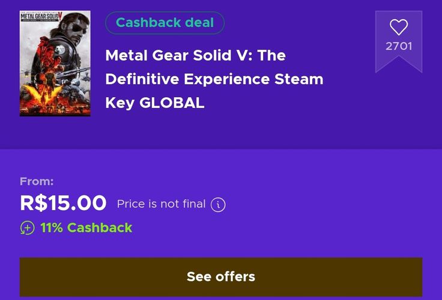Viewport: 442px width, 300px height.
Task: Tap the 'Price is not final' notice
Action: [161, 204]
